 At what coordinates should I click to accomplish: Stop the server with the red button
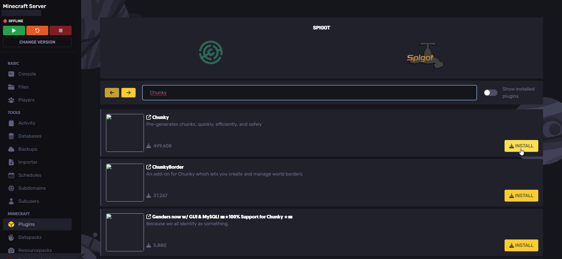60,30
